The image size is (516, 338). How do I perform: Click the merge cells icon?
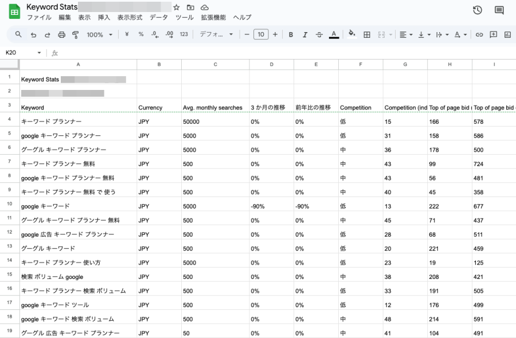(381, 34)
